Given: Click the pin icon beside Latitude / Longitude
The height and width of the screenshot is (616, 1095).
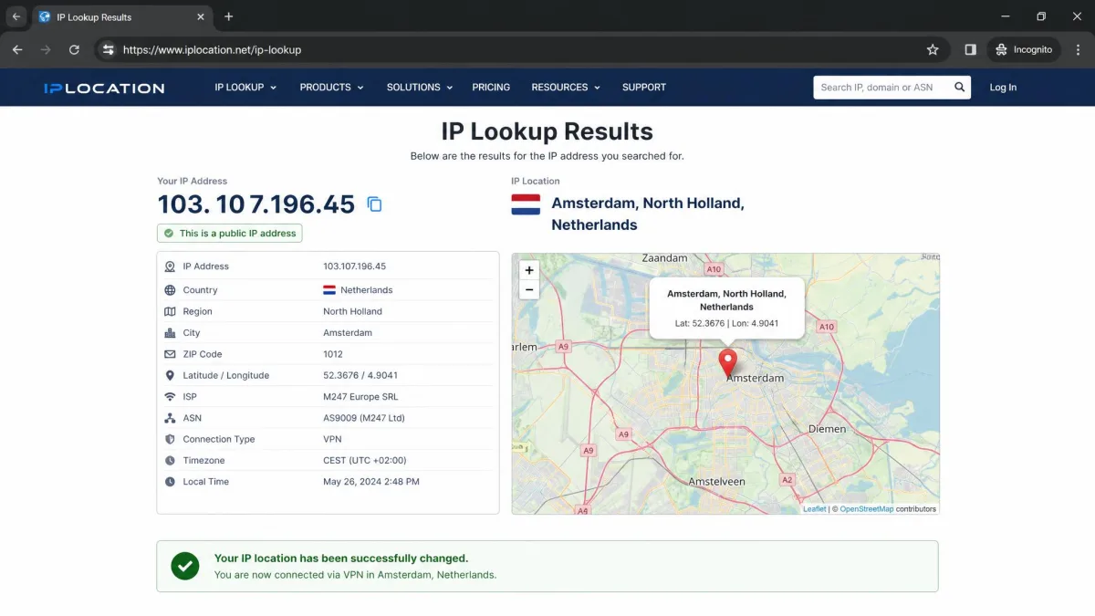Looking at the screenshot, I should 170,375.
